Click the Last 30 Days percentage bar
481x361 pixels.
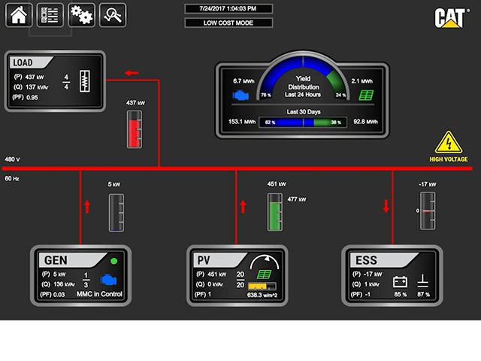coord(303,122)
